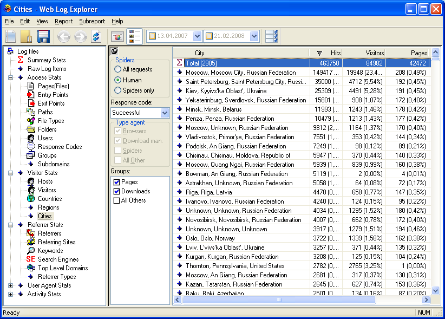
Task: Click the Groups icon in tree
Action: click(x=31, y=155)
